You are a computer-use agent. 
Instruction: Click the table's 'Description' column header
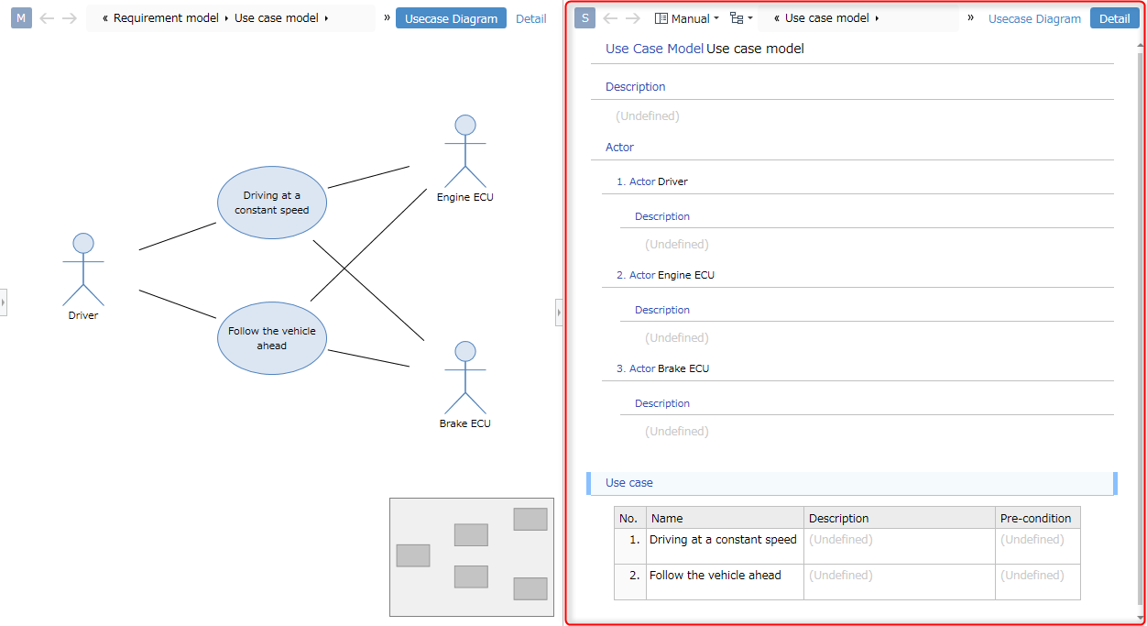(x=900, y=518)
